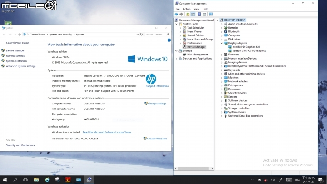Open File Explorer from the taskbar
This screenshot has width=327, height=184.
pyautogui.click(x=36, y=179)
